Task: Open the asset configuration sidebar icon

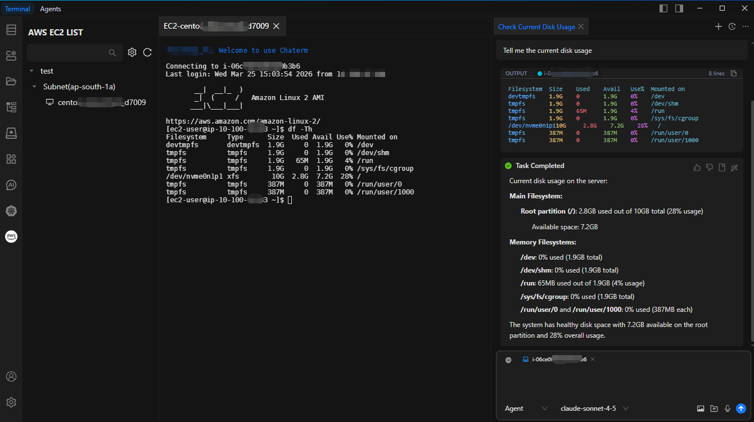Action: tap(11, 55)
